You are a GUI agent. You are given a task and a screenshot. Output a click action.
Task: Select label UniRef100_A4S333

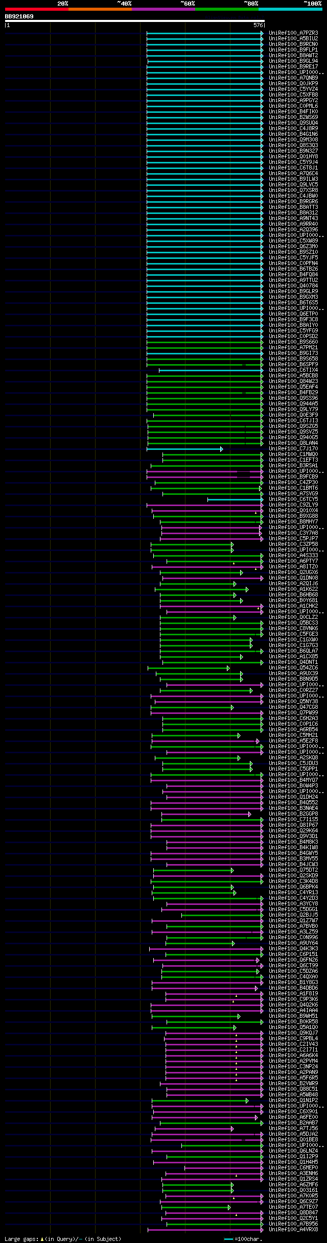pyautogui.click(x=293, y=556)
